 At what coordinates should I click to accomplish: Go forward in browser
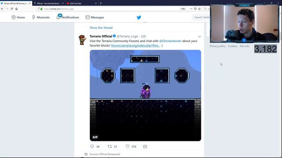[x=7, y=9]
